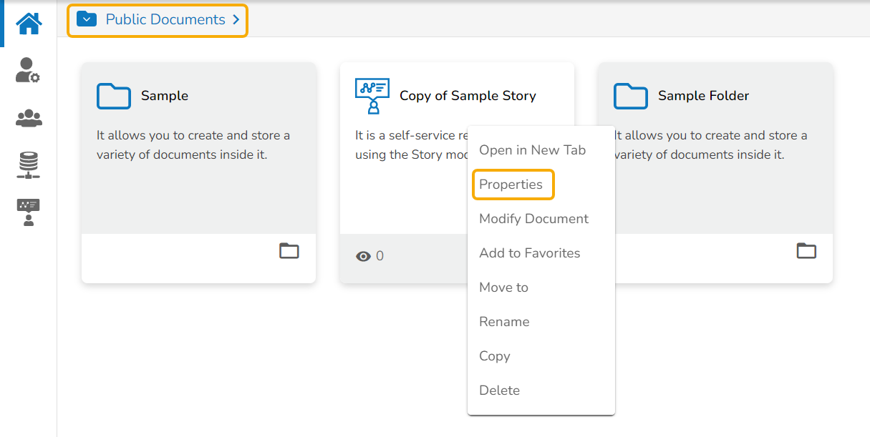Open the user groups sidebar icon
Screen dimensions: 870x437
click(x=29, y=118)
